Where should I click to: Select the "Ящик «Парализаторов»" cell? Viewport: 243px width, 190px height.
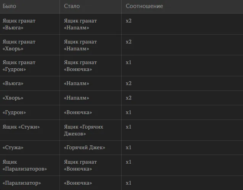click(25, 165)
